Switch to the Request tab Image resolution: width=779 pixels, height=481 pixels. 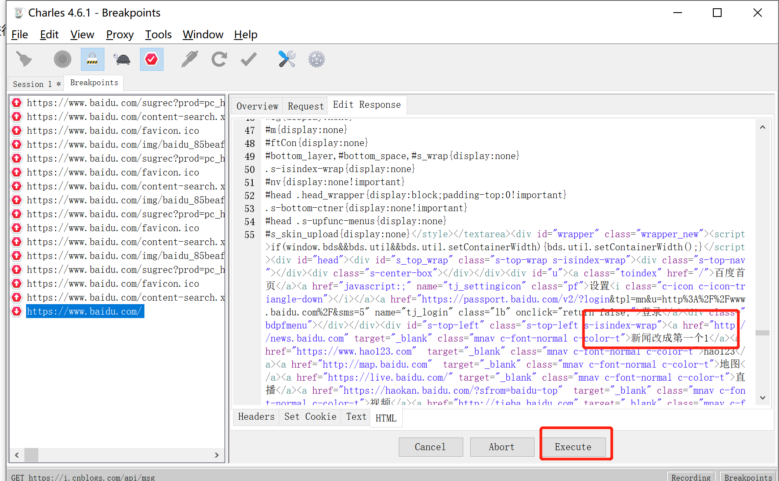tap(306, 106)
